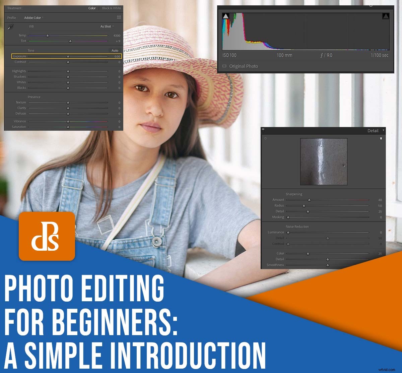Apply Auto tone adjustment
The height and width of the screenshot is (373, 402).
(x=116, y=51)
